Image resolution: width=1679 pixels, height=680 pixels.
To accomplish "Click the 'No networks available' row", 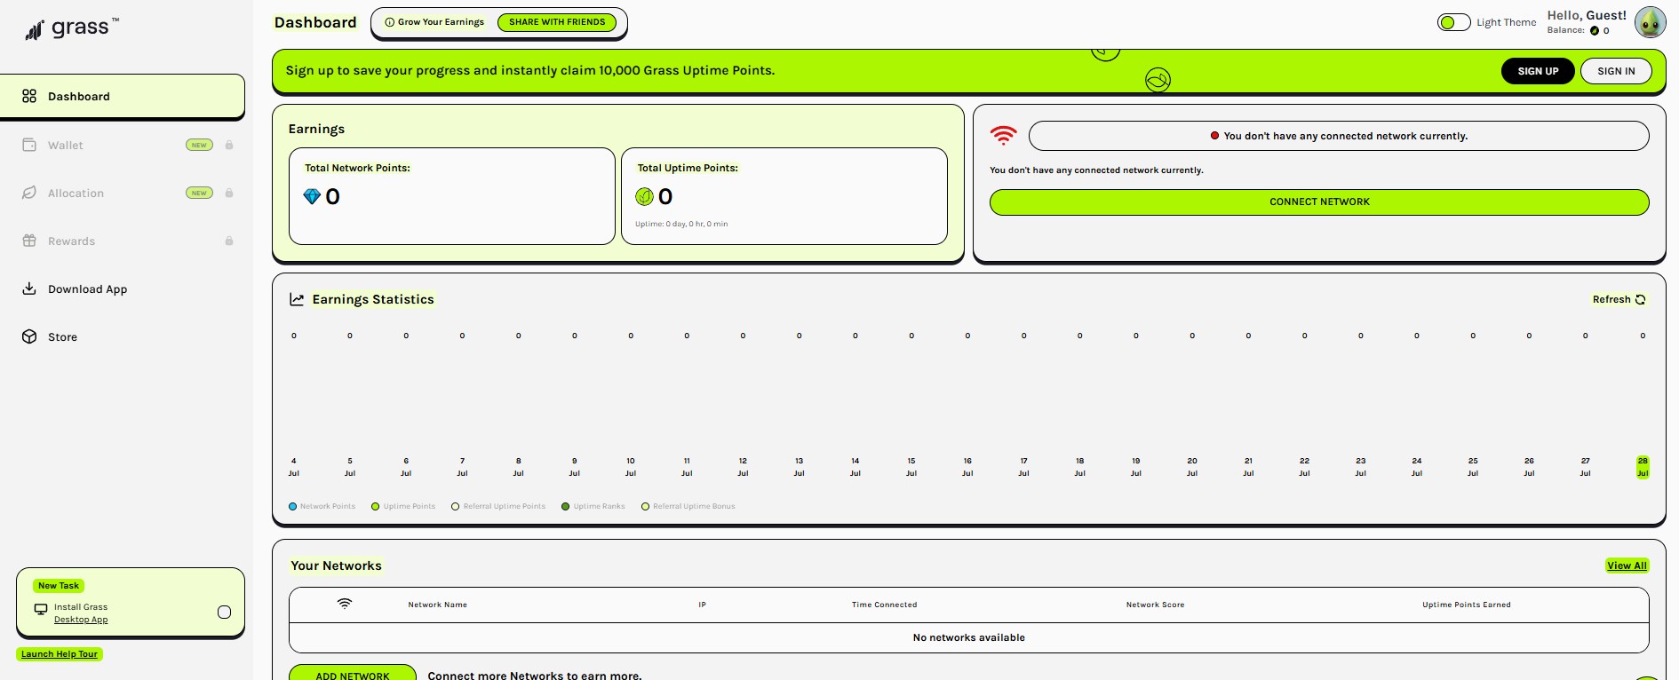I will pyautogui.click(x=968, y=637).
